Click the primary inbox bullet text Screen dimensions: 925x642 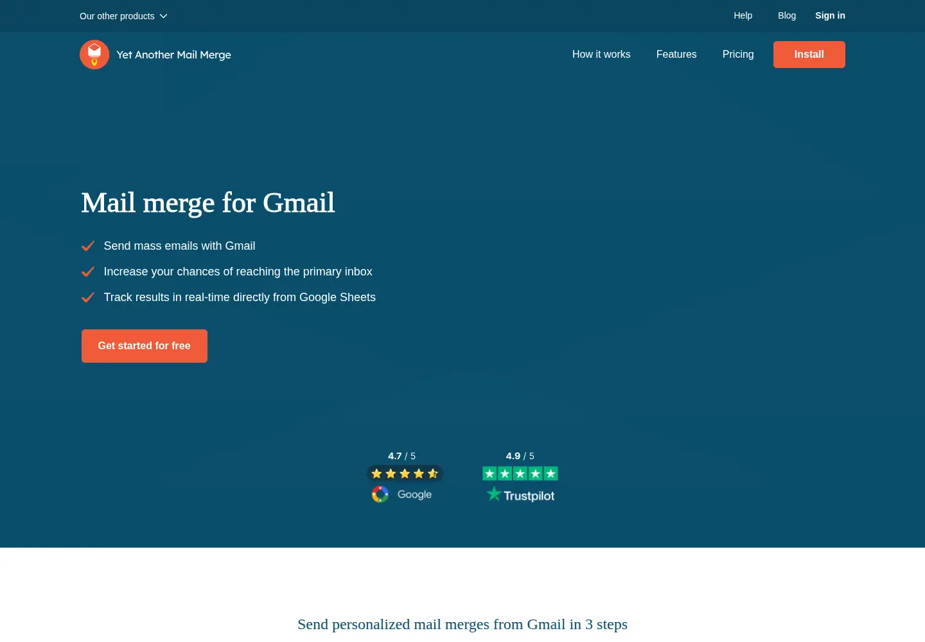[x=238, y=272]
